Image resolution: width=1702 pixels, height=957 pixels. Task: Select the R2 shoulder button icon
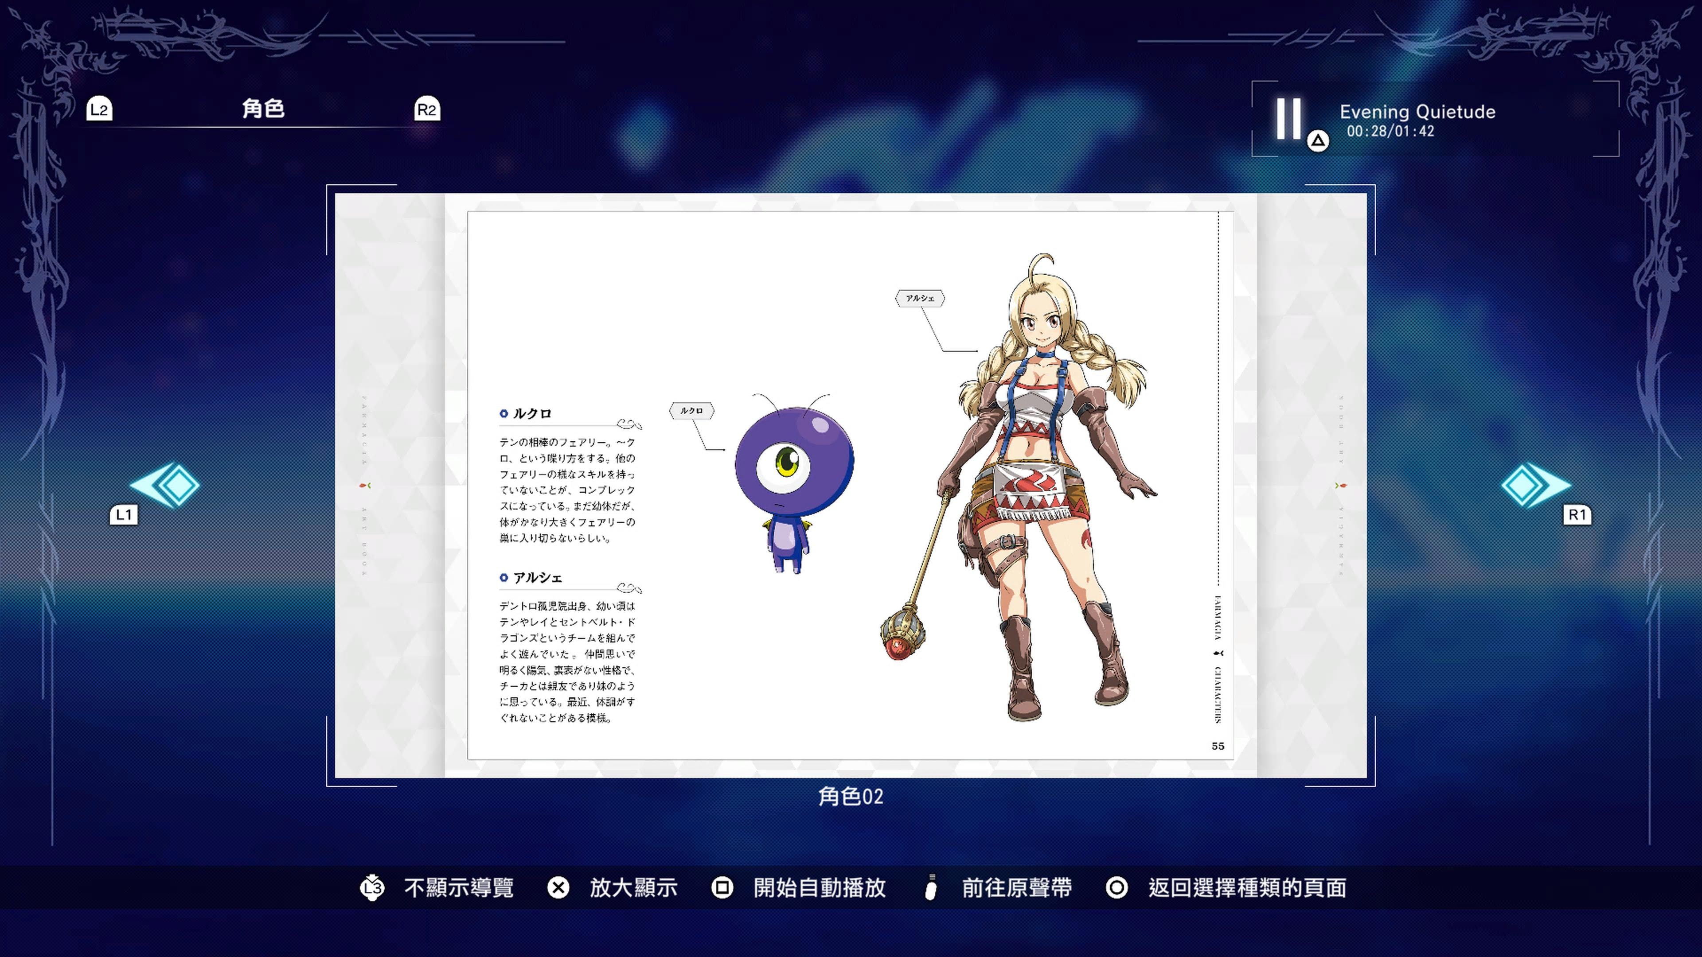(426, 109)
